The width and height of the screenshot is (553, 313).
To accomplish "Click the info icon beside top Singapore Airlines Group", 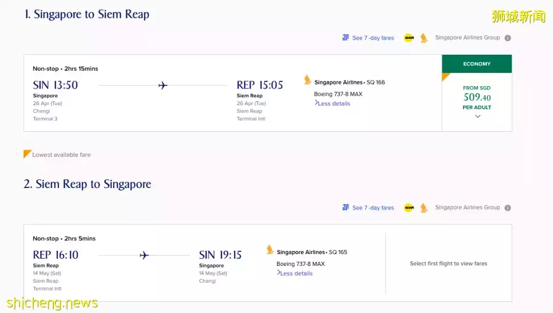I will coord(507,38).
